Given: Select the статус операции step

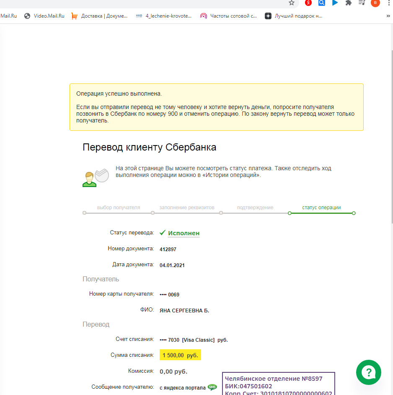Looking at the screenshot, I should pyautogui.click(x=321, y=208).
